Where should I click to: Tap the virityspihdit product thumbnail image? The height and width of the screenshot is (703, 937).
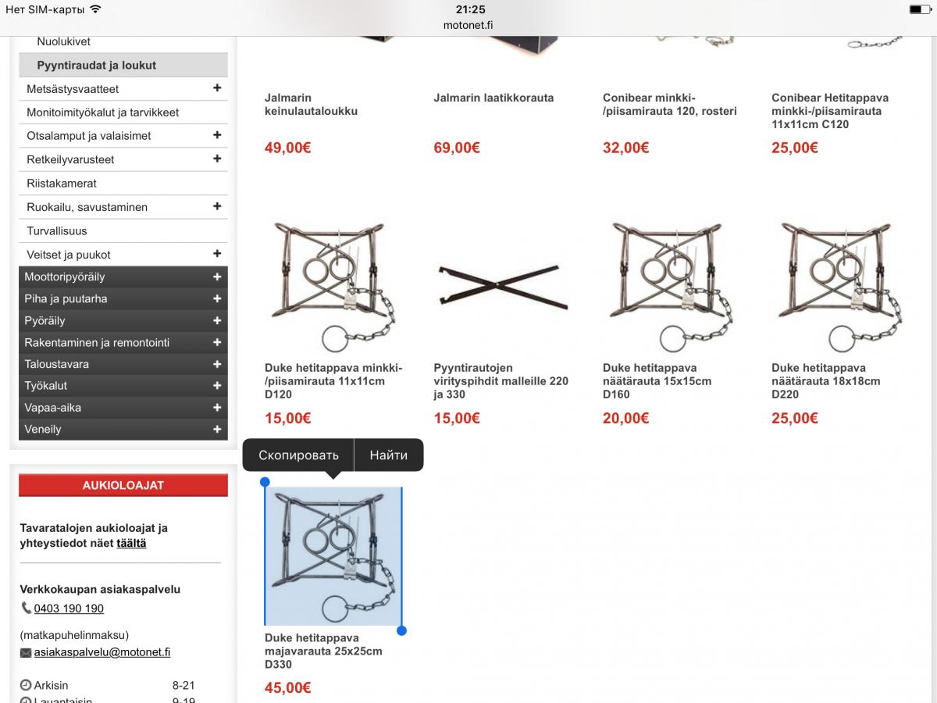click(x=501, y=287)
